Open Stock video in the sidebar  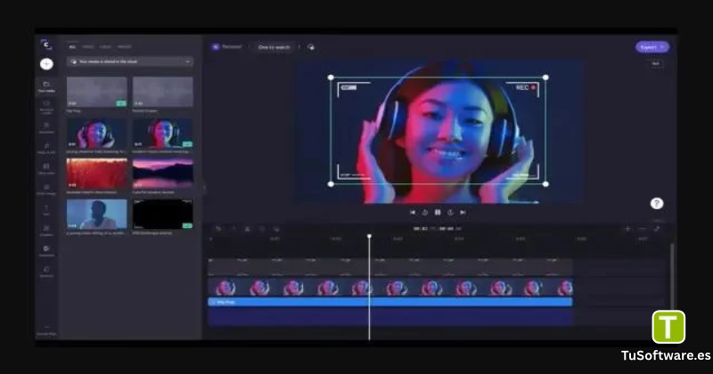pyautogui.click(x=46, y=168)
